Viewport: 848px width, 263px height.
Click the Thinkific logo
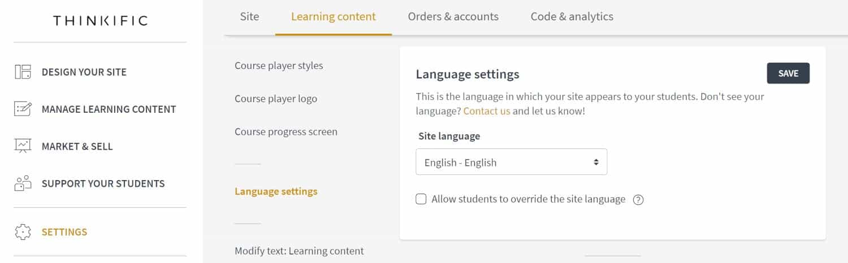[x=100, y=21]
